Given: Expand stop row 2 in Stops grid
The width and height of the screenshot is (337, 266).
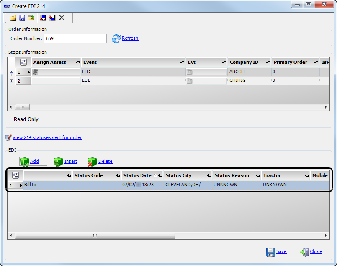Looking at the screenshot, I should 11,81.
